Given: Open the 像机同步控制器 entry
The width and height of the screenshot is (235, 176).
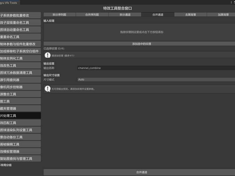Looking at the screenshot, I should [20, 87].
